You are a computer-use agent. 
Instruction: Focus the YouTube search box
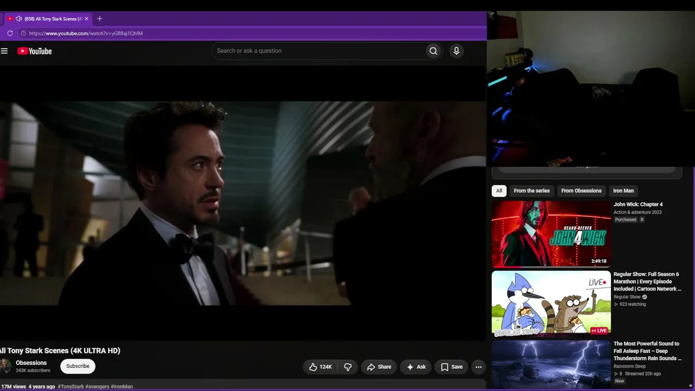point(319,51)
